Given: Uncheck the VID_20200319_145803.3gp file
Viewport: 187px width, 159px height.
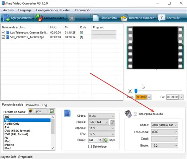Looking at the screenshot, I should 3,37.
